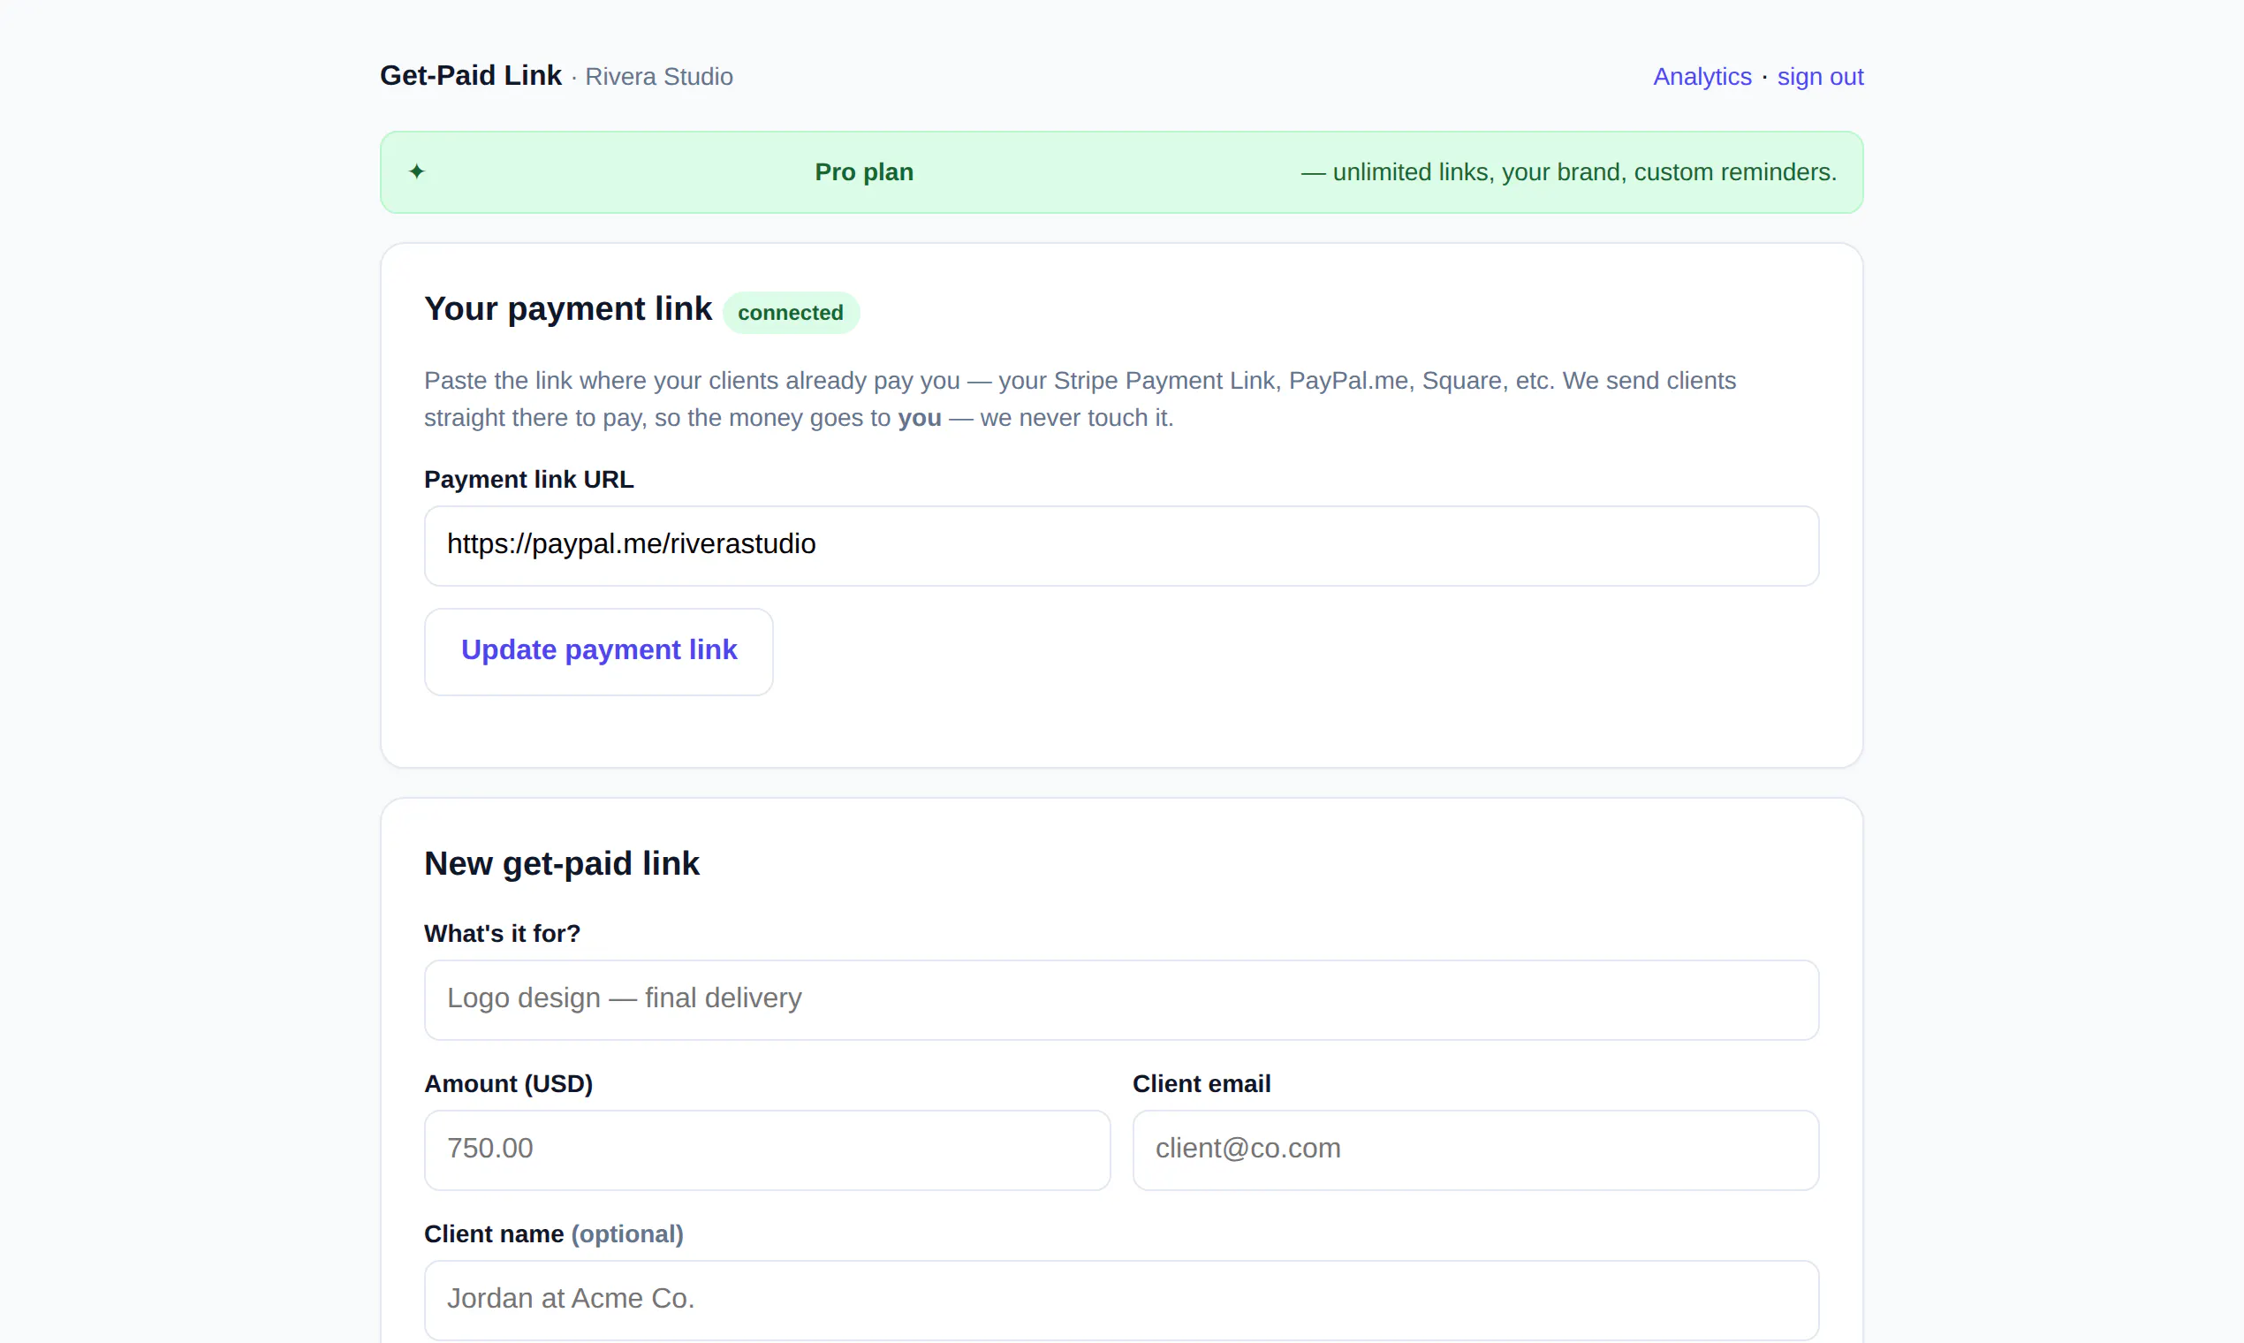This screenshot has height=1343, width=2244.
Task: Open the Analytics link
Action: [1702, 77]
